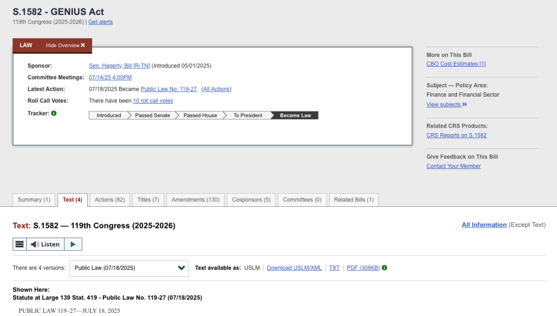The width and height of the screenshot is (557, 316).
Task: Open CBO Cost Estimates link
Action: click(x=456, y=64)
